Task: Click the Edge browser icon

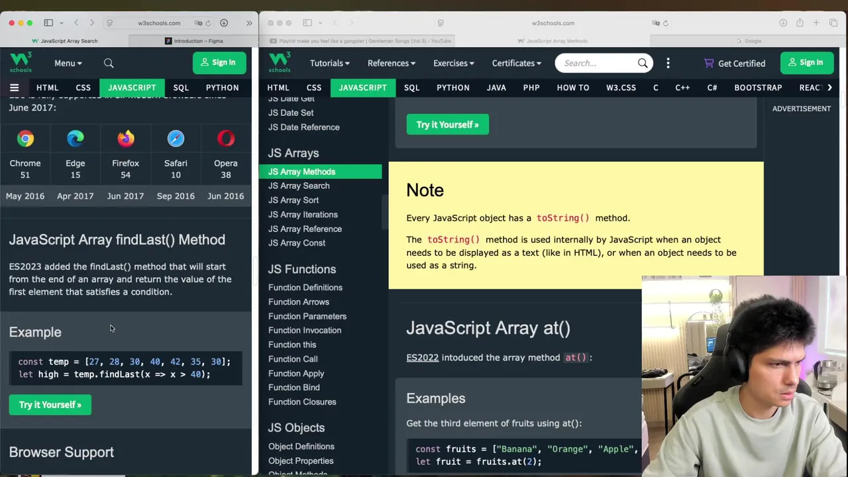Action: [x=76, y=138]
